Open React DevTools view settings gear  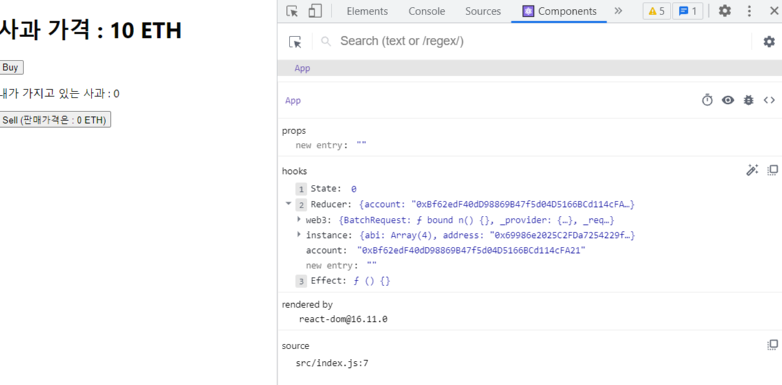pyautogui.click(x=769, y=41)
